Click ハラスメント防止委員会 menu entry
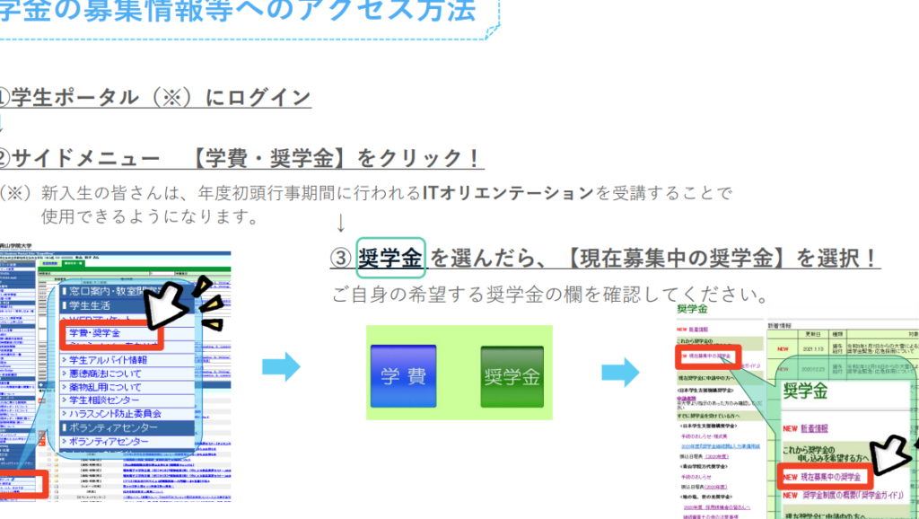Screen dimensions: 919x519 click(111, 413)
